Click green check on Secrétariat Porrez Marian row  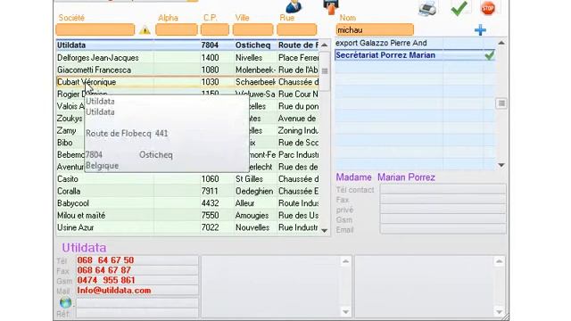[x=490, y=55]
